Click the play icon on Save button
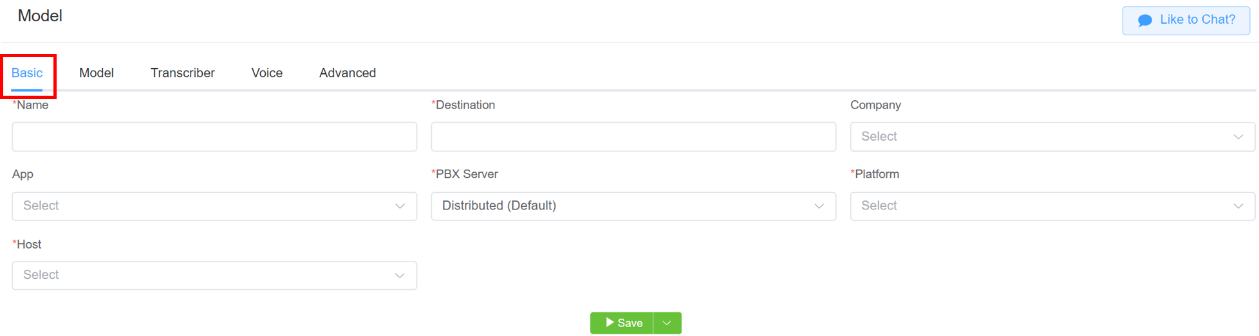This screenshot has height=336, width=1259. coord(610,323)
